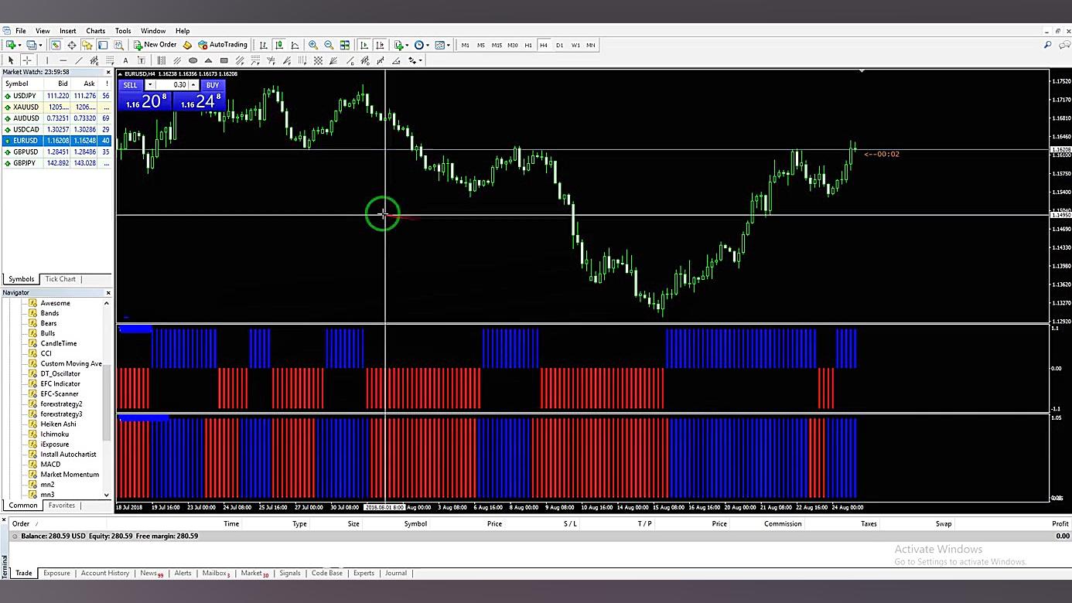Click the search magnifier in the top-right toolbar

pos(1048,45)
